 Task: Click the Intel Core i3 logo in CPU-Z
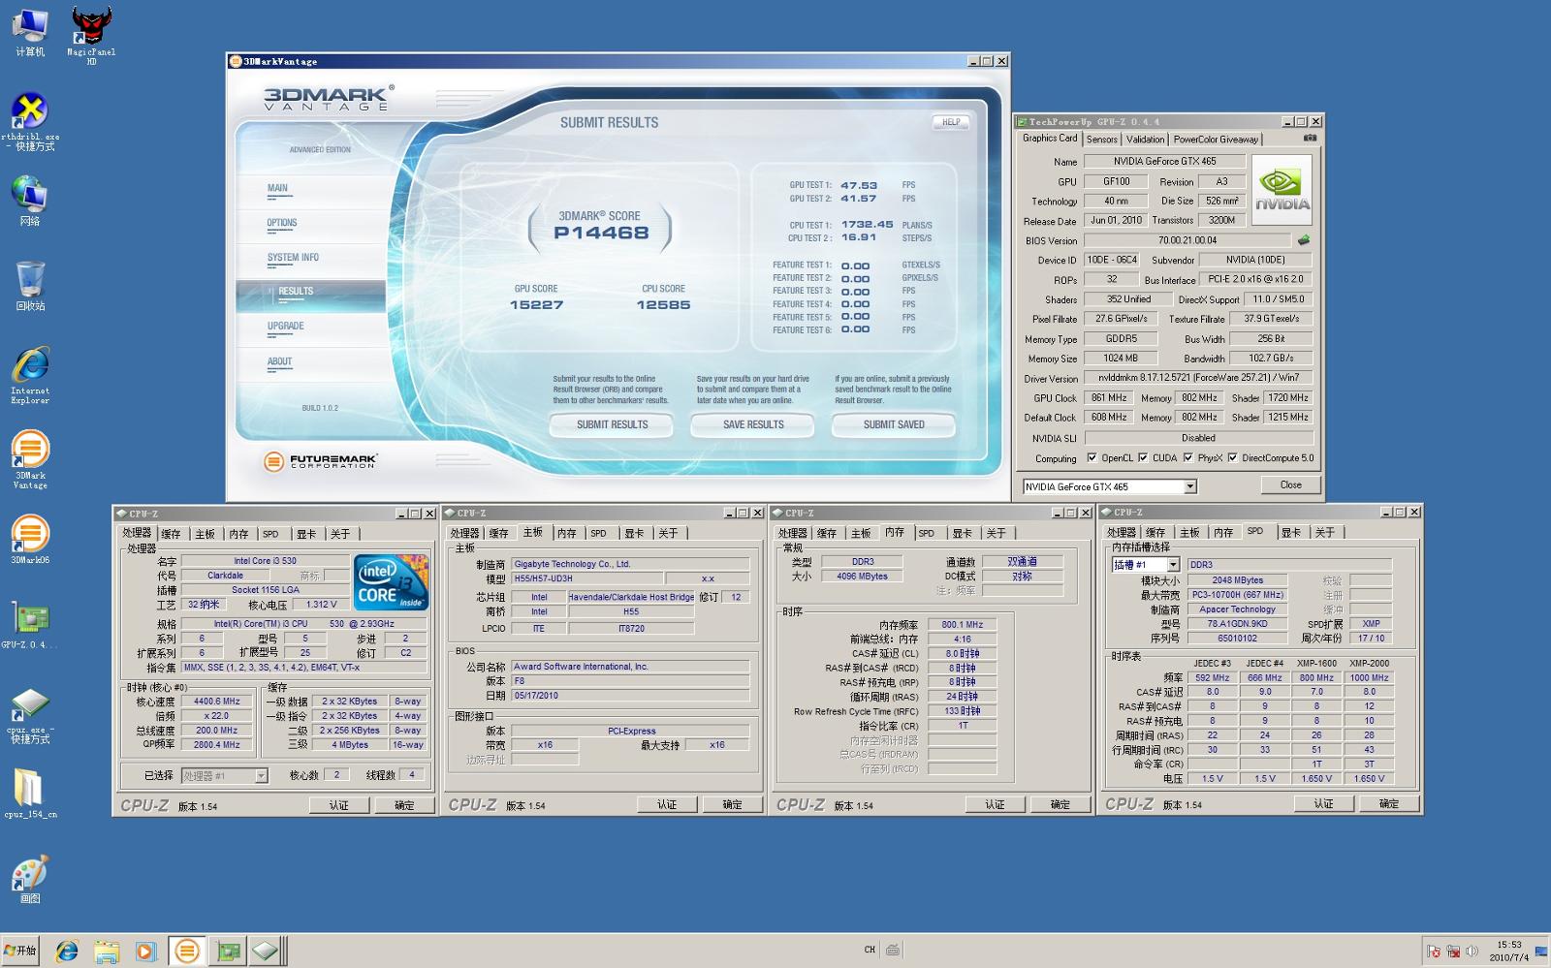(x=392, y=582)
